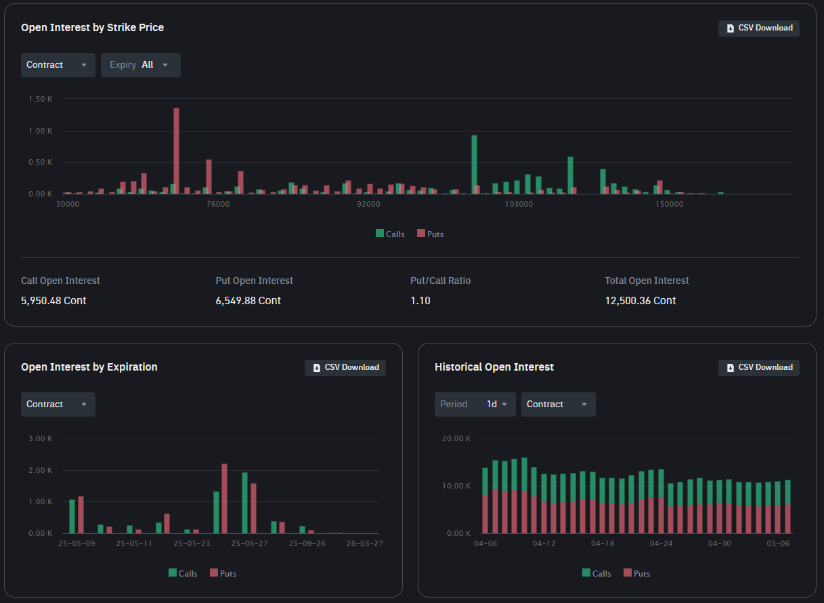Image resolution: width=824 pixels, height=603 pixels.
Task: Click Puts legend marker in historical chart
Action: click(x=628, y=573)
